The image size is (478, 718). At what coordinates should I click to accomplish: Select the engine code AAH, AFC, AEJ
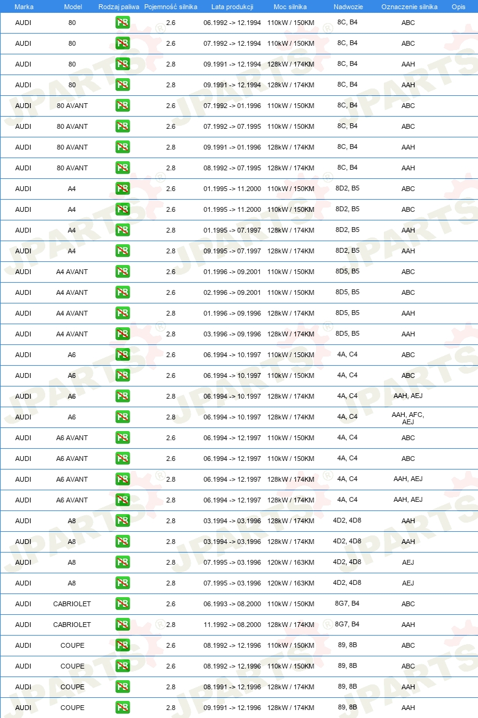coord(408,418)
